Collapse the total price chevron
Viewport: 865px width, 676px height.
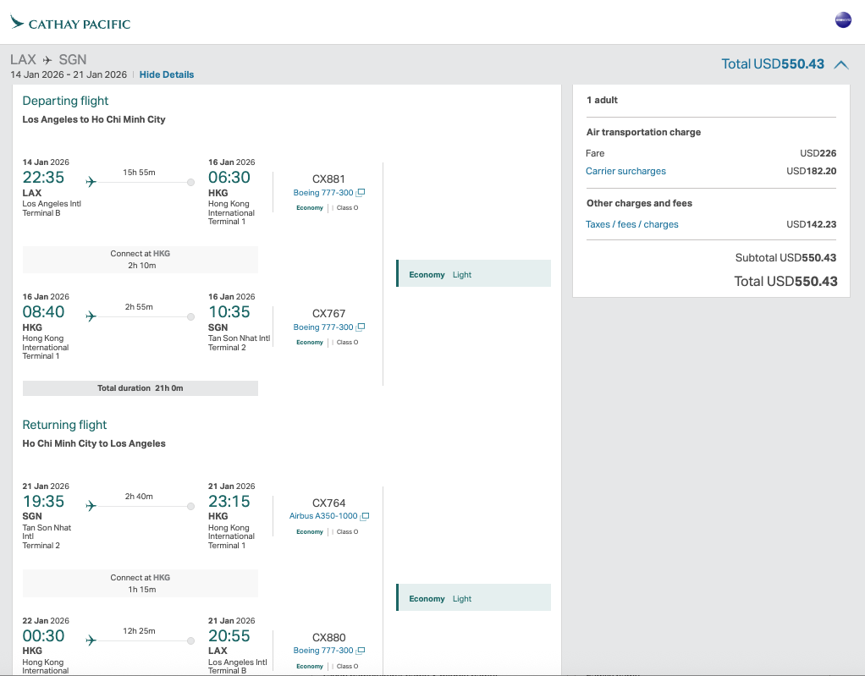[x=840, y=64]
